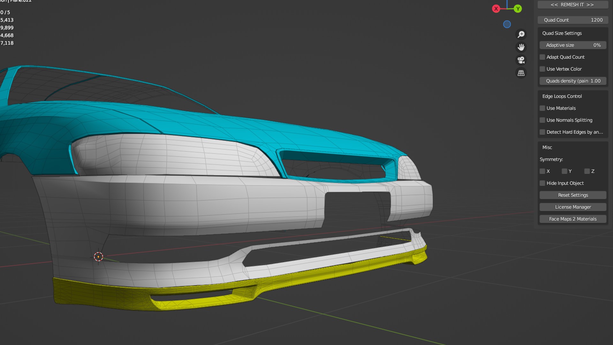Click the 3D cursor in viewport

point(98,257)
